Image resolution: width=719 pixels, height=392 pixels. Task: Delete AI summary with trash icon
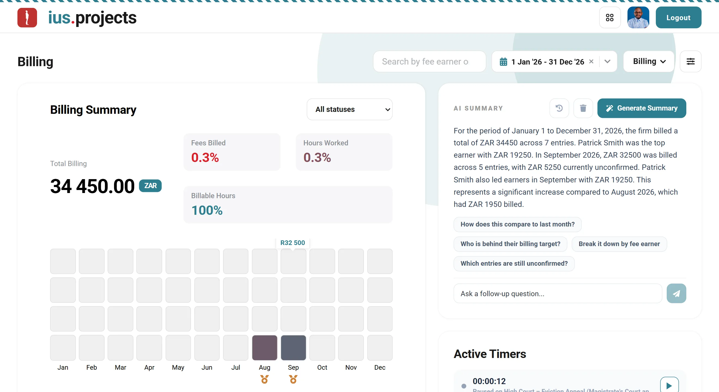pyautogui.click(x=583, y=108)
